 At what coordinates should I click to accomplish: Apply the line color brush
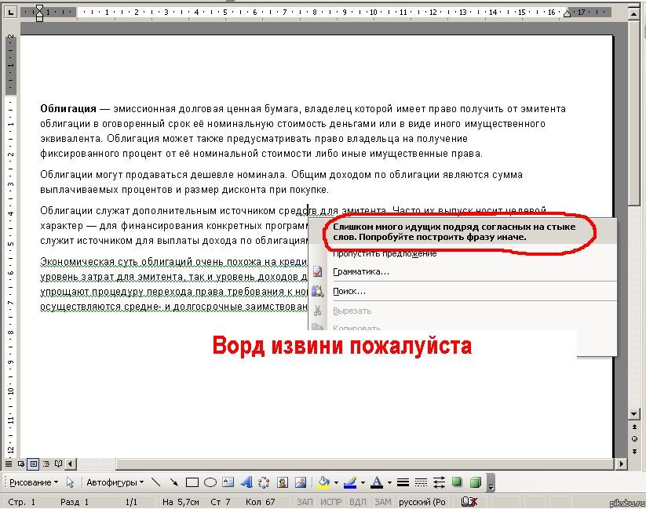click(350, 482)
